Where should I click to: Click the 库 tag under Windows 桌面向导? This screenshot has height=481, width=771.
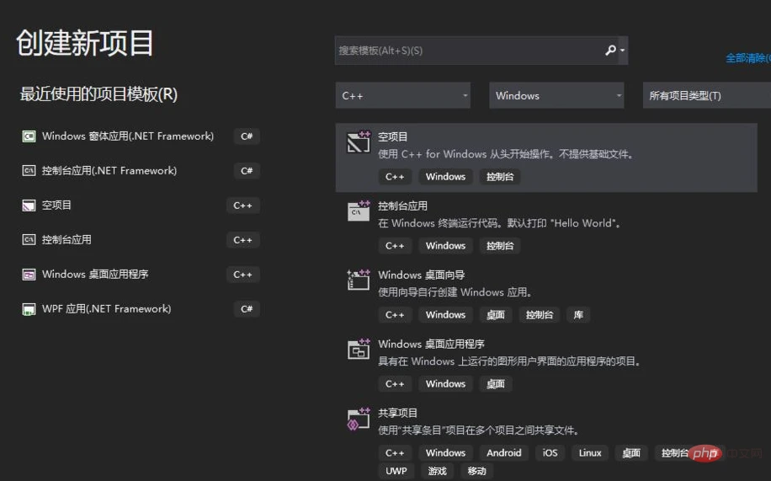(x=578, y=314)
